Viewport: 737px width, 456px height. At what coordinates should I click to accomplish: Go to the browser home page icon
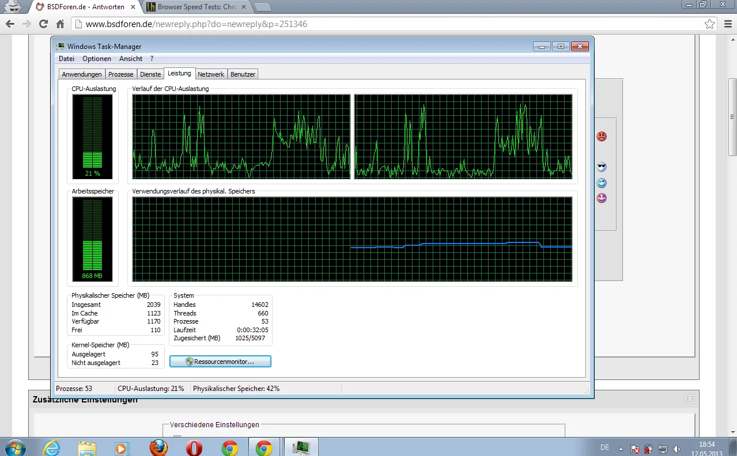[60, 24]
